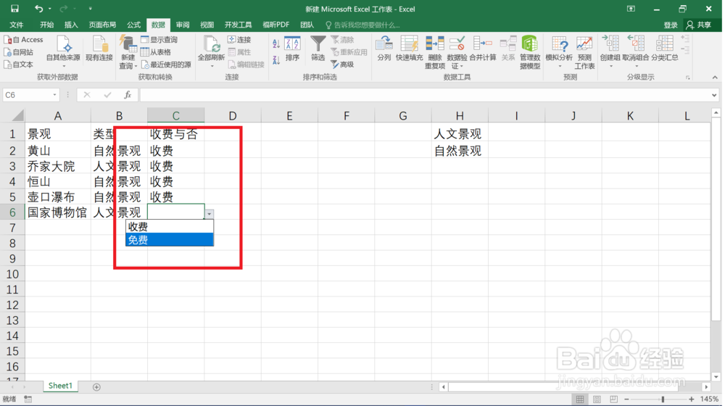The image size is (725, 406).
Task: Click Forecast Sheet (预测工作表)
Action: (x=584, y=52)
